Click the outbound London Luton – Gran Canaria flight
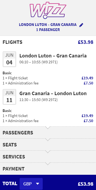The width and height of the screenshot is (96, 190). coord(53,56)
